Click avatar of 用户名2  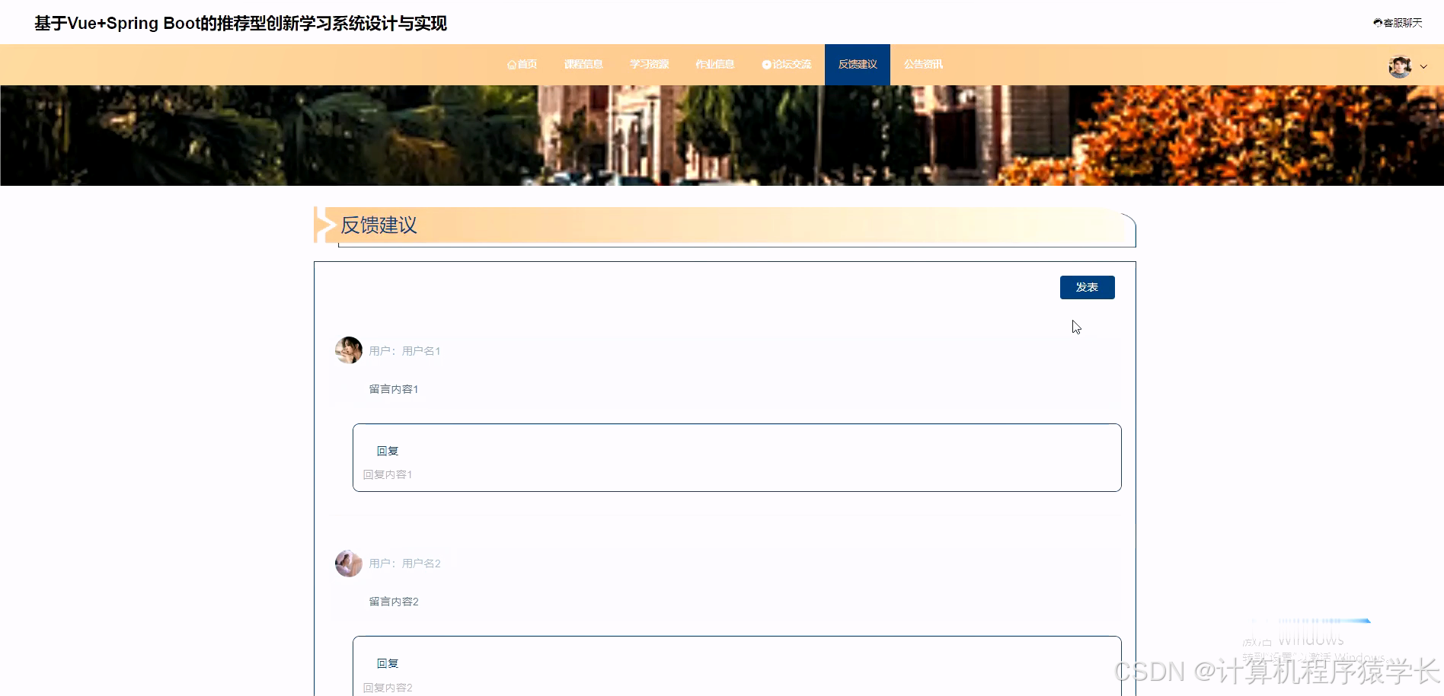coord(349,564)
